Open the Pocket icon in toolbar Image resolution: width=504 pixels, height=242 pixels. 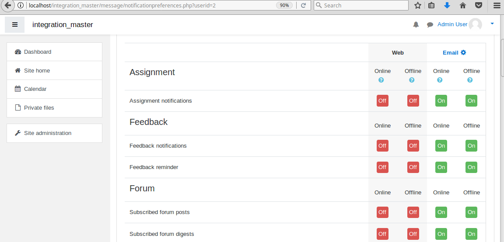[x=479, y=5]
